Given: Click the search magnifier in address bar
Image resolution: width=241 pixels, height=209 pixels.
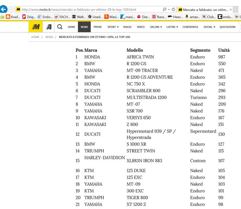Looking at the screenshot, I should (165, 9).
